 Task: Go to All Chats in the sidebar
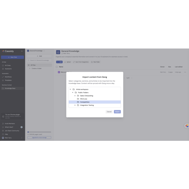8,65
